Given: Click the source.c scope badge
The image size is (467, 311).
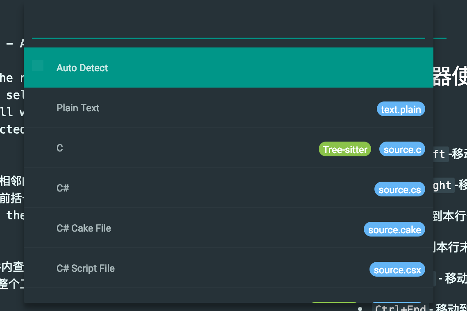Looking at the screenshot, I should click(x=402, y=150).
